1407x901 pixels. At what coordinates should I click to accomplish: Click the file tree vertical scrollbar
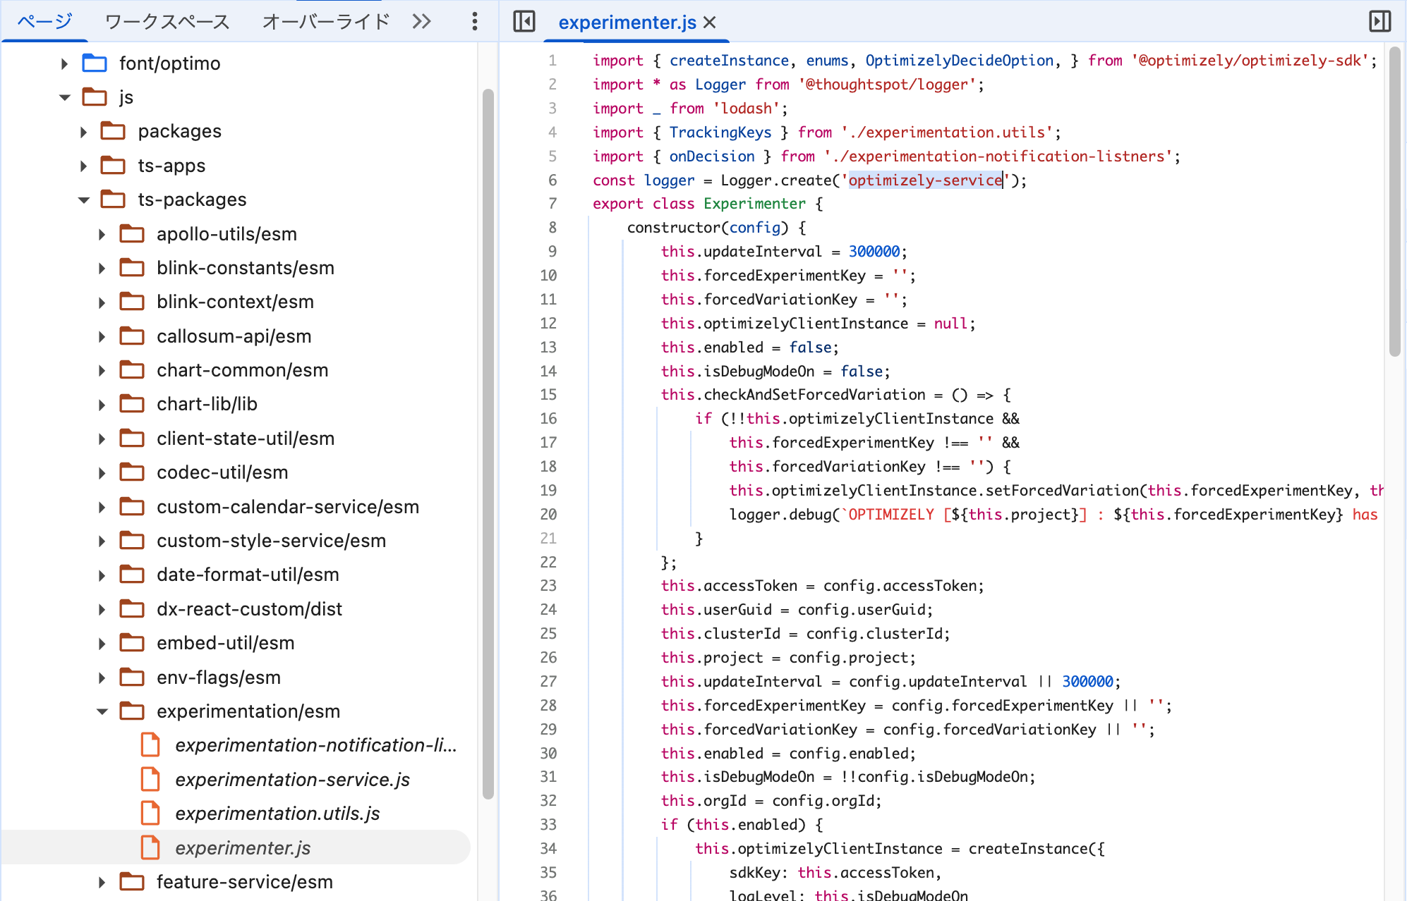click(x=488, y=443)
